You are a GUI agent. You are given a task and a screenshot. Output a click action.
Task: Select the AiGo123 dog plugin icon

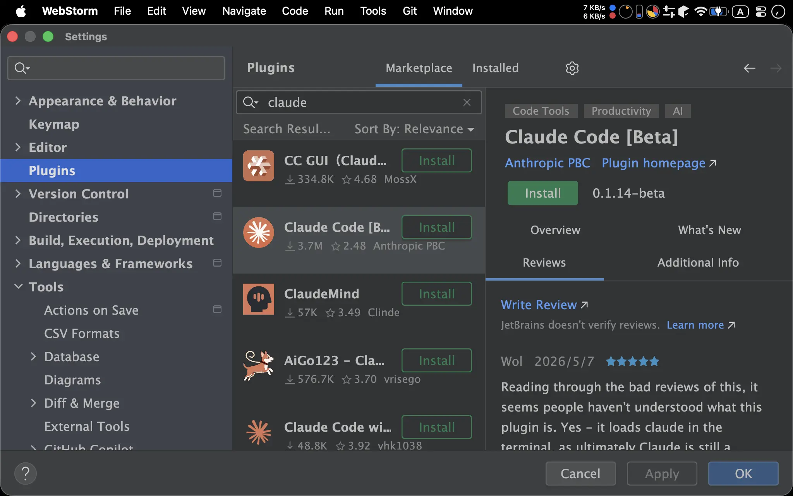[x=259, y=366]
